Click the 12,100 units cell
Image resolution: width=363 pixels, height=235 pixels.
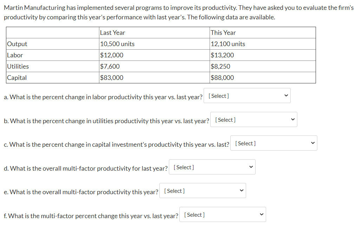(x=228, y=44)
